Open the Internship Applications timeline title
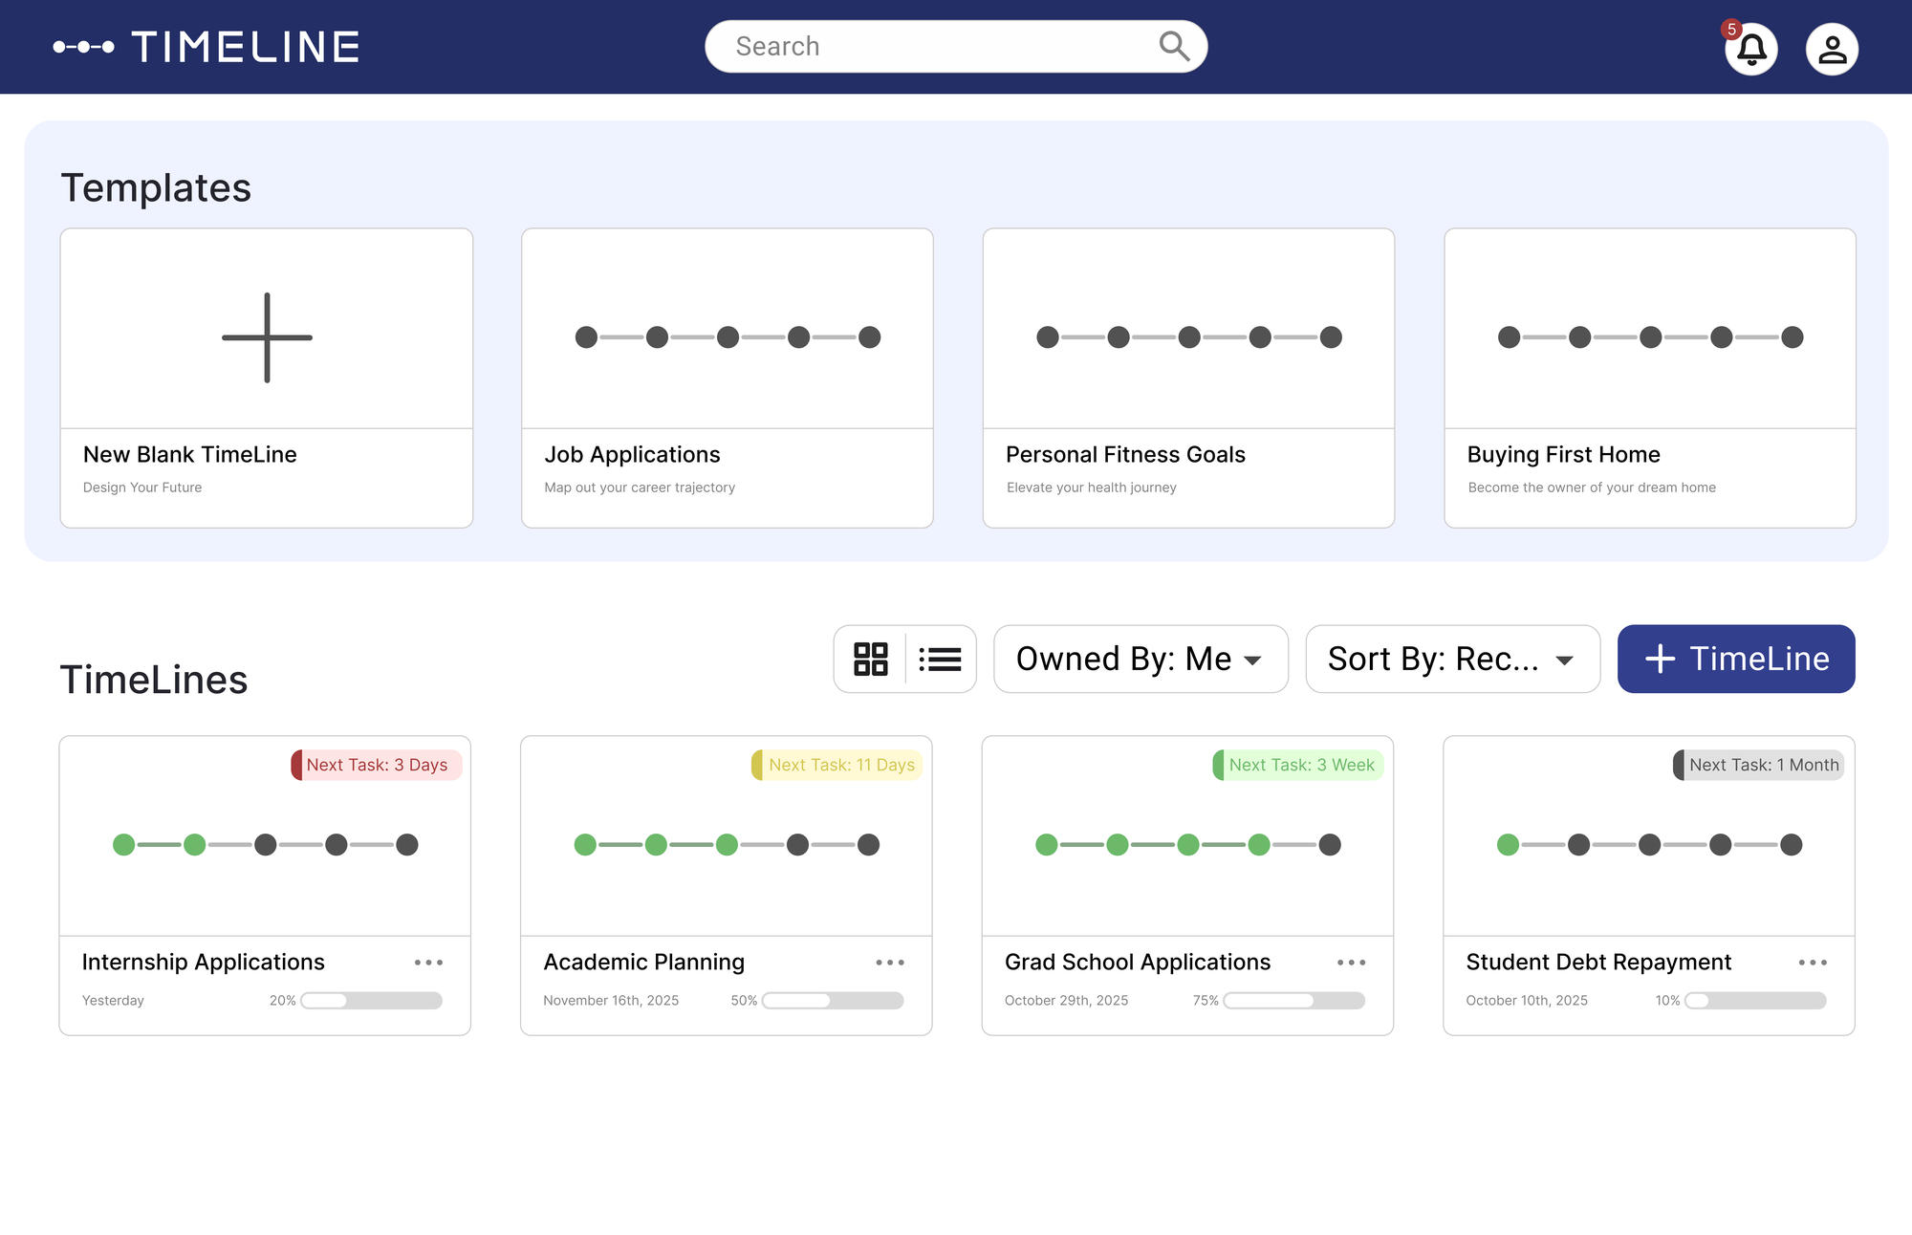 click(x=204, y=962)
